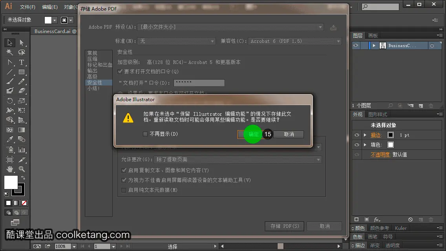Select the Zoom magnifier tool

click(x=22, y=169)
